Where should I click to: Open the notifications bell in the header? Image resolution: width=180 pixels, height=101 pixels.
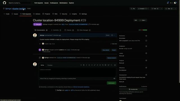(168, 3)
